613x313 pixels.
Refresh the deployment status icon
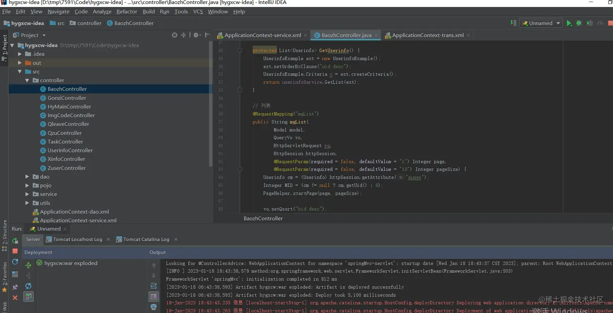click(28, 286)
